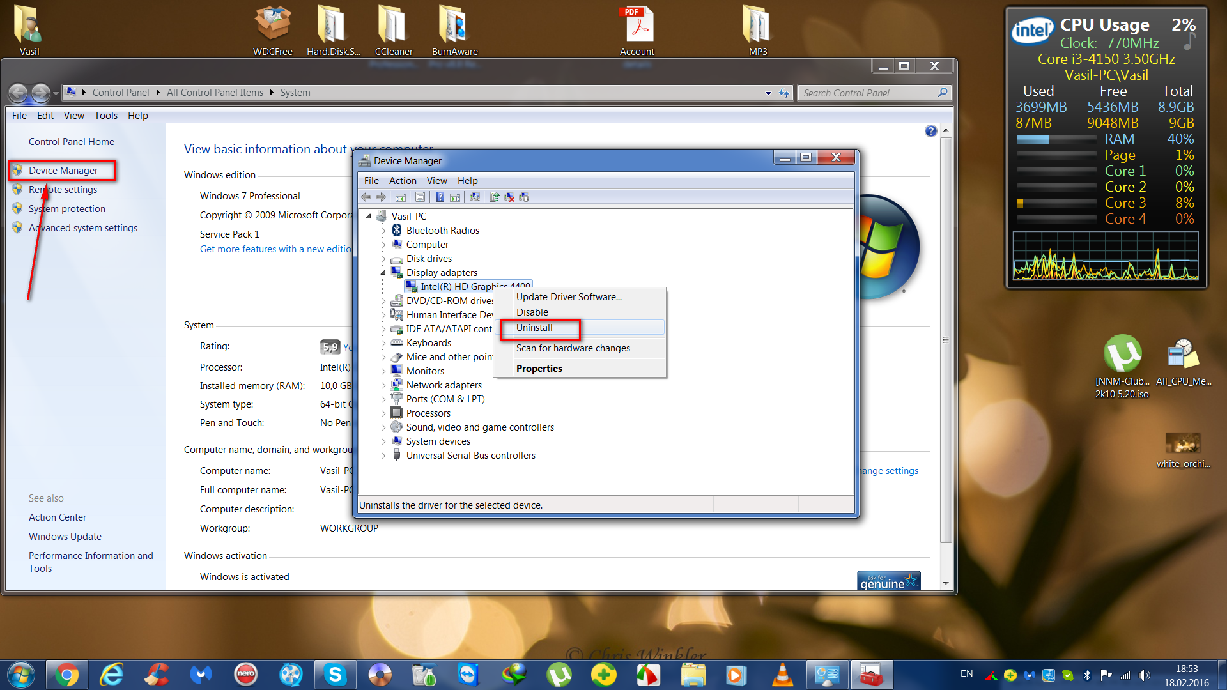Image resolution: width=1227 pixels, height=690 pixels.
Task: Expand the Network adapters tree node
Action: pyautogui.click(x=383, y=385)
